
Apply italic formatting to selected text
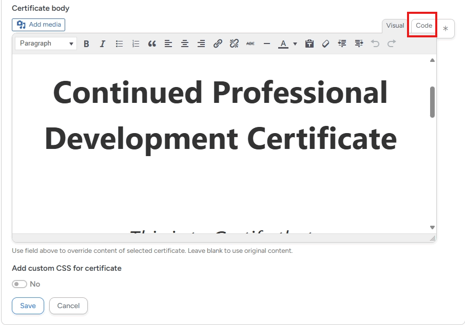pyautogui.click(x=103, y=44)
